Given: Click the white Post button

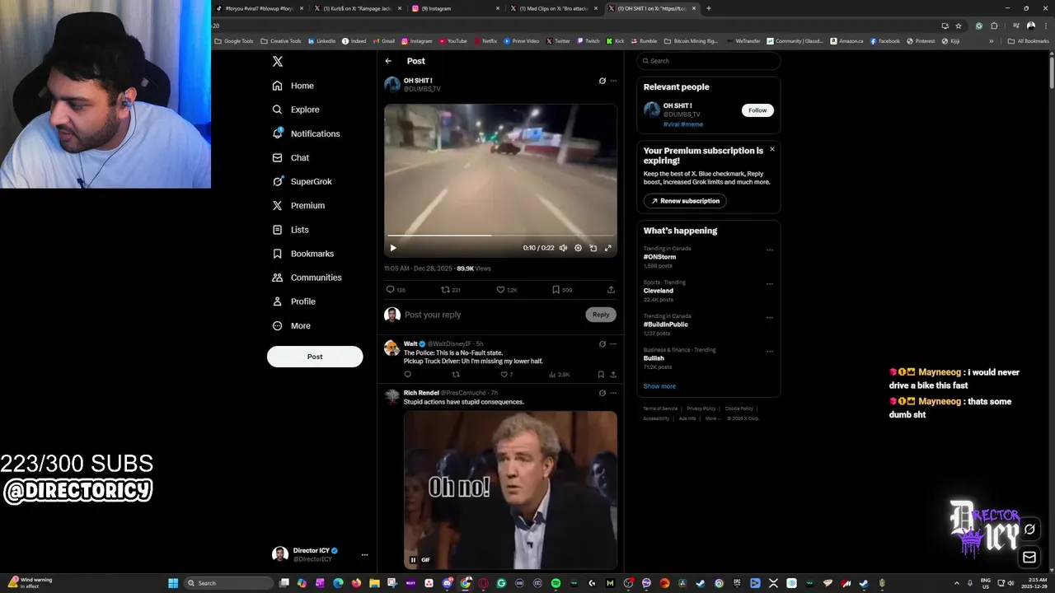Looking at the screenshot, I should point(315,357).
